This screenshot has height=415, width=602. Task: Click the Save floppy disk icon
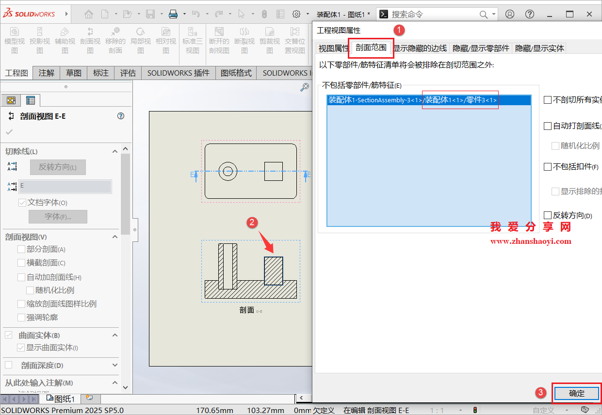[151, 14]
